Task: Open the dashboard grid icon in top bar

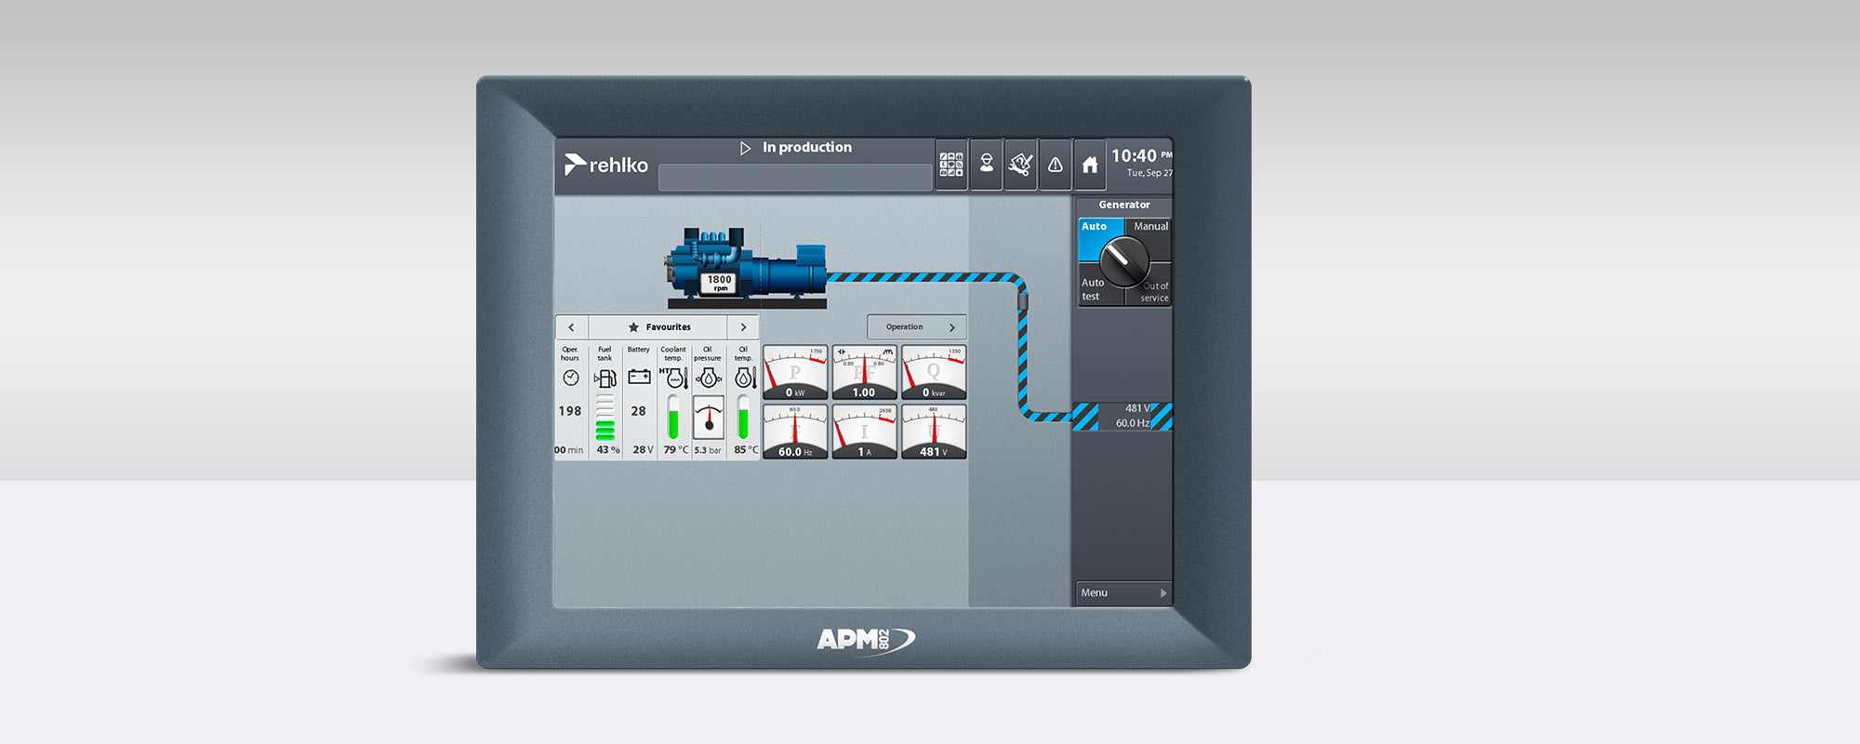Action: [950, 165]
